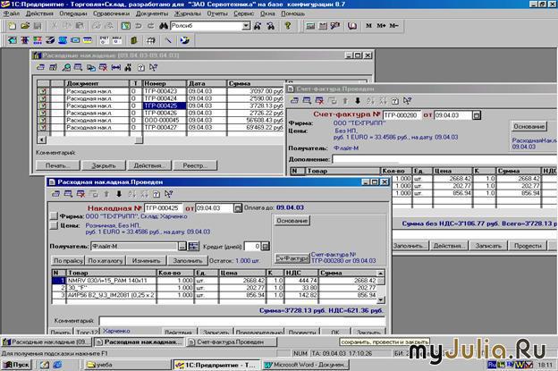
Task: Click the Реестр... button in journal window
Action: click(x=195, y=165)
